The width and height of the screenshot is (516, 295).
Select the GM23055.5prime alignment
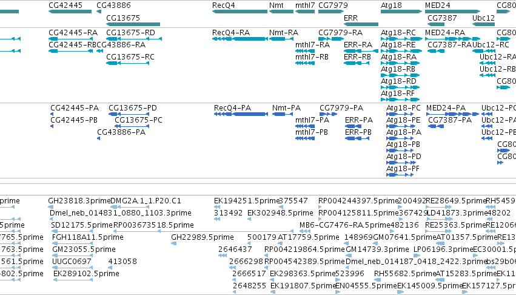pos(72,256)
